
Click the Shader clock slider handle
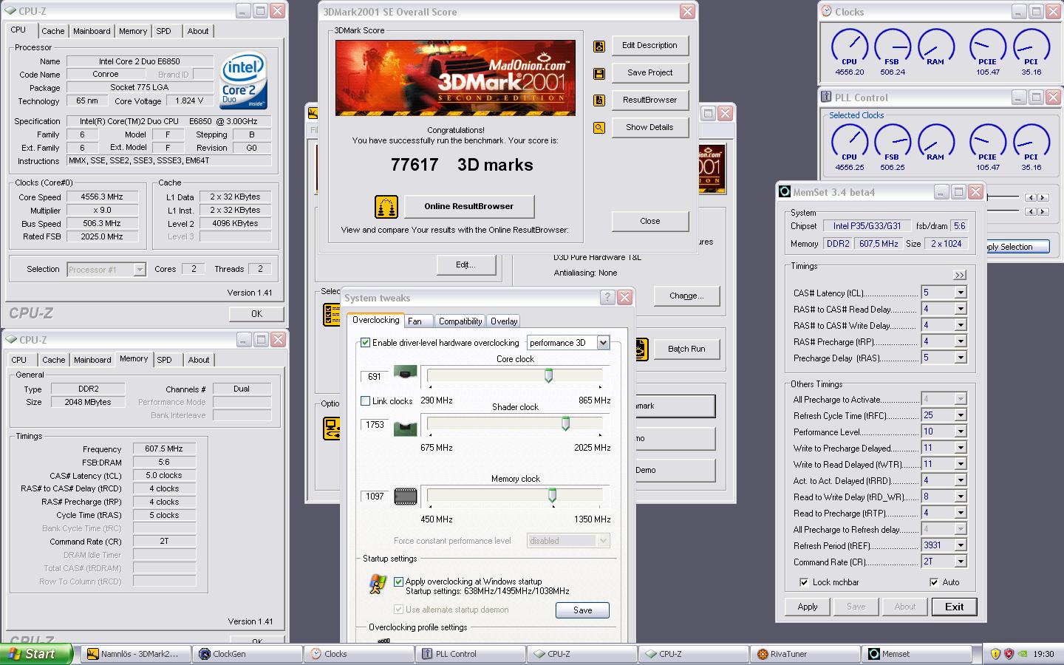pyautogui.click(x=565, y=423)
